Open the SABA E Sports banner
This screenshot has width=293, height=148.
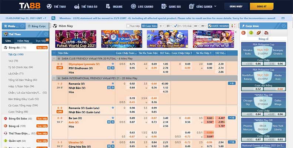(122, 39)
